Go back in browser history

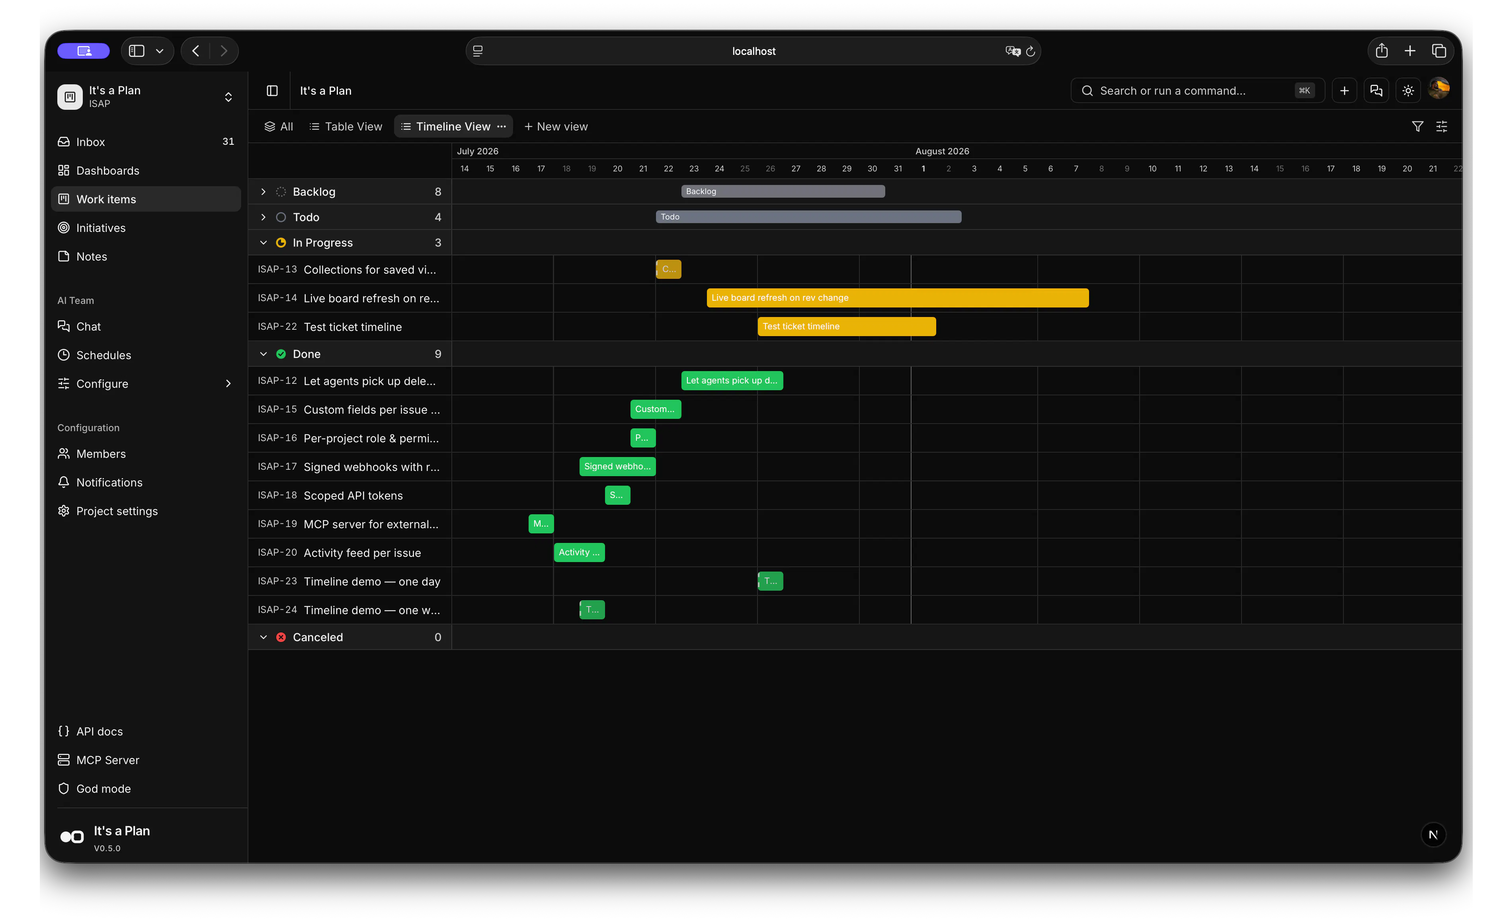click(196, 51)
